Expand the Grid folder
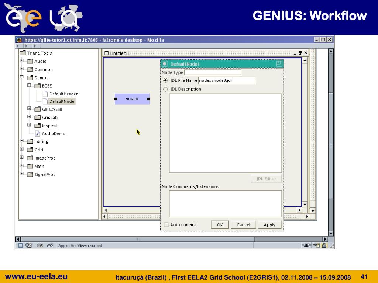 point(22,149)
